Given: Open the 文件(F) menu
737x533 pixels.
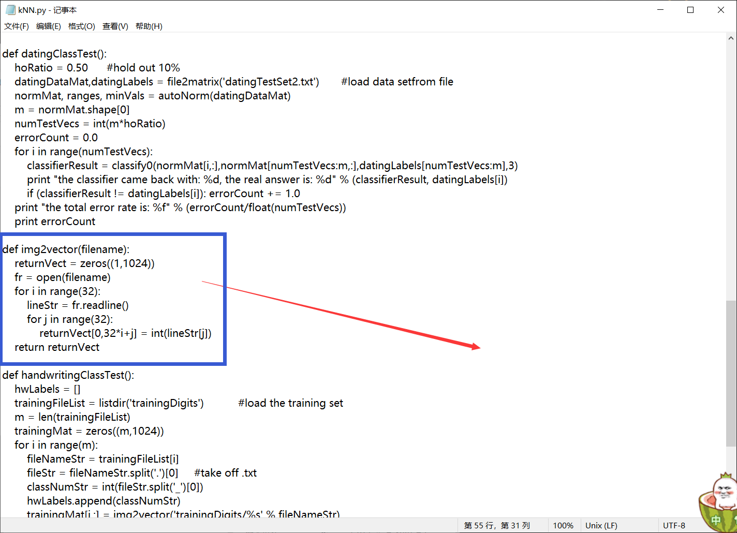Looking at the screenshot, I should (x=17, y=26).
